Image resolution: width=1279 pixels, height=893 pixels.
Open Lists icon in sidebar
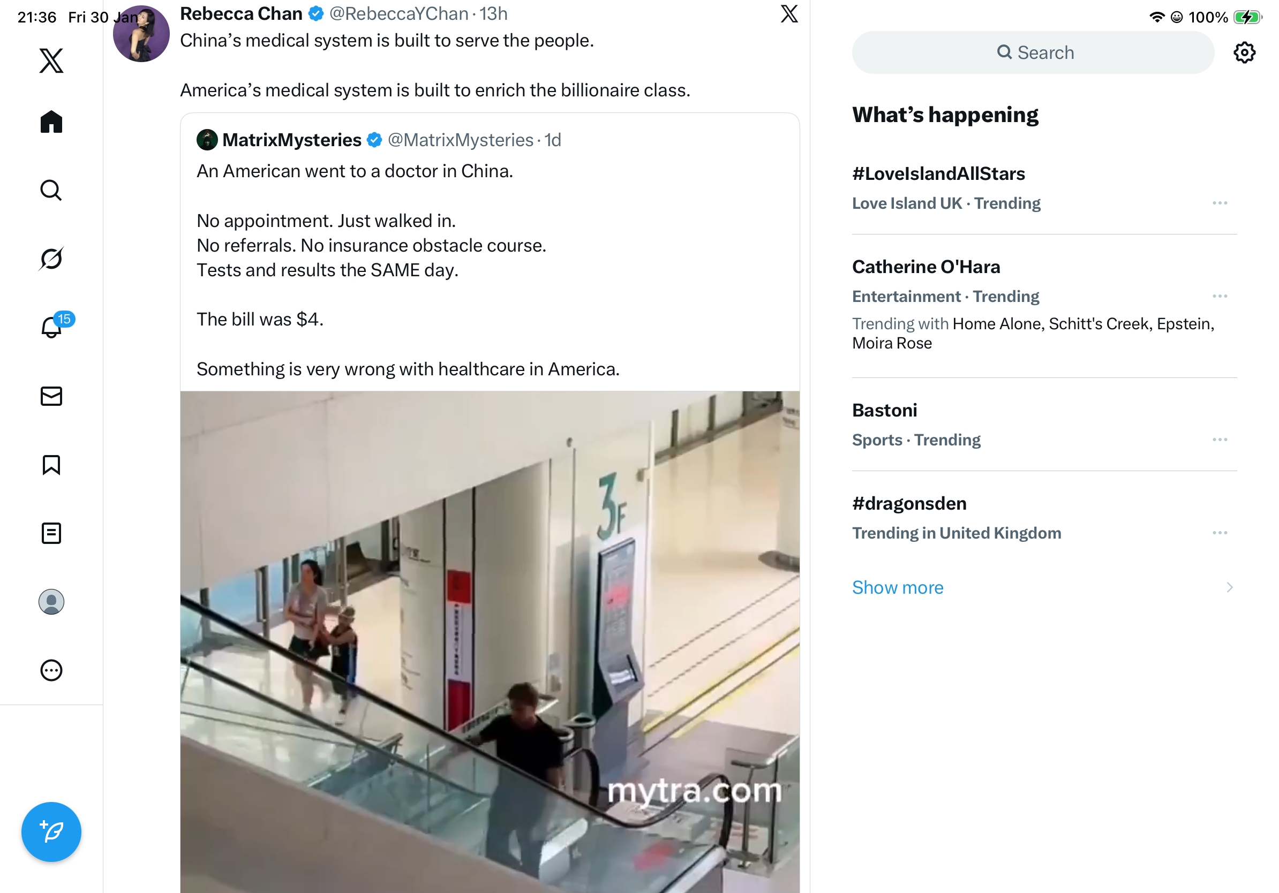pos(51,533)
